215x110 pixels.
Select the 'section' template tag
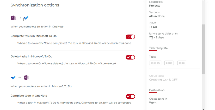[x=155, y=63]
